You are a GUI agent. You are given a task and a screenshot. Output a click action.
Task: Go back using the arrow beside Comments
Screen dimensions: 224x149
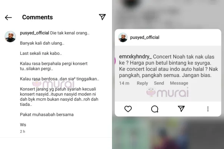click(8, 18)
